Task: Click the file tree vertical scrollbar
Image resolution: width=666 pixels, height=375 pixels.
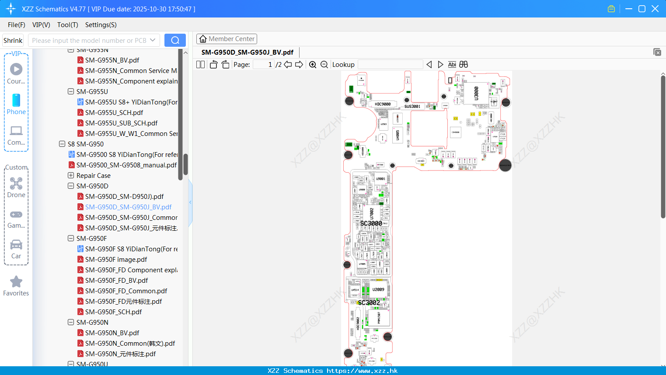Action: pyautogui.click(x=185, y=164)
